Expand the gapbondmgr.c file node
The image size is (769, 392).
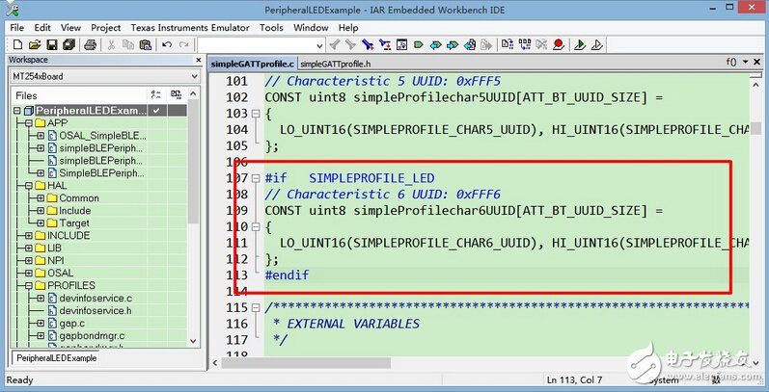pyautogui.click(x=41, y=336)
